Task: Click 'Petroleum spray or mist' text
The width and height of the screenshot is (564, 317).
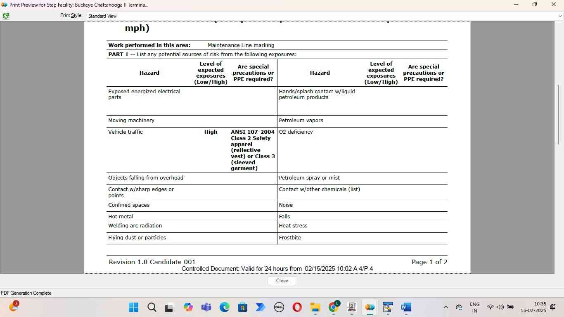Action: 309,178
